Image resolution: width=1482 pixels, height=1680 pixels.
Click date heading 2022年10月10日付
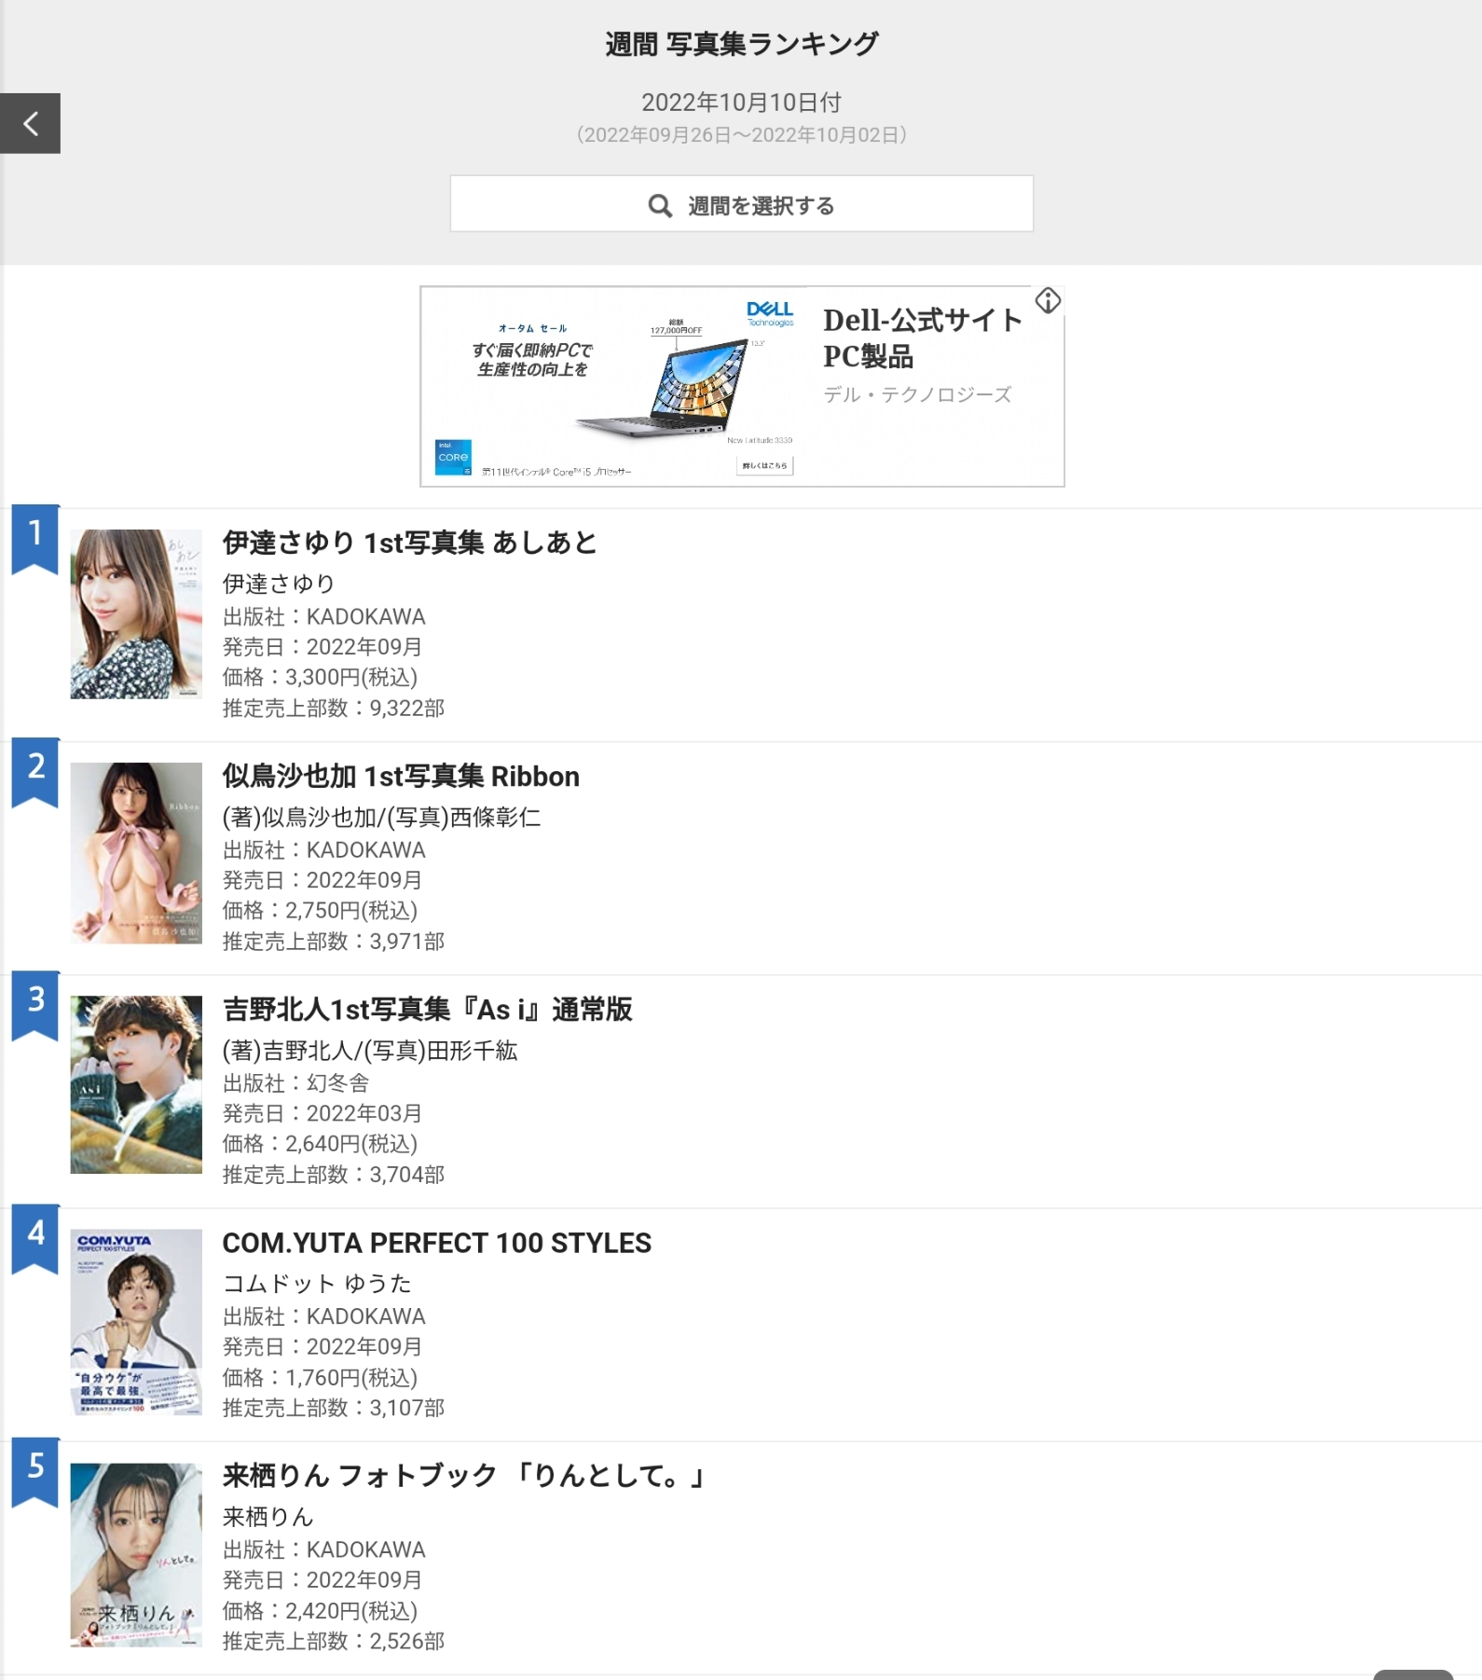pyautogui.click(x=741, y=102)
